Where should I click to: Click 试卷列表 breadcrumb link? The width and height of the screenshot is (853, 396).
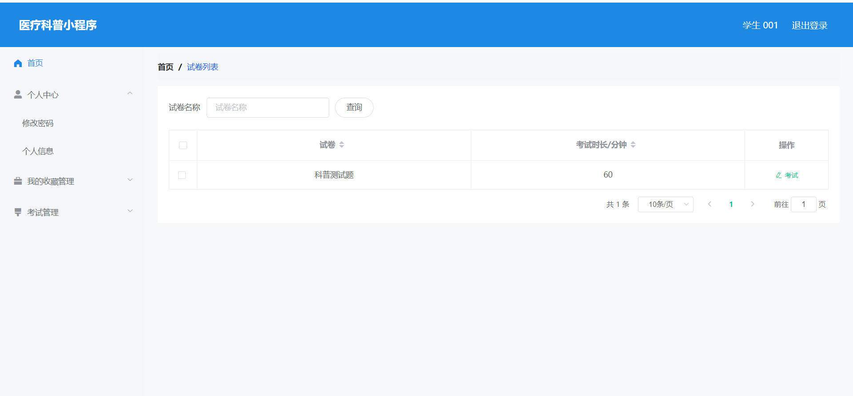[203, 67]
